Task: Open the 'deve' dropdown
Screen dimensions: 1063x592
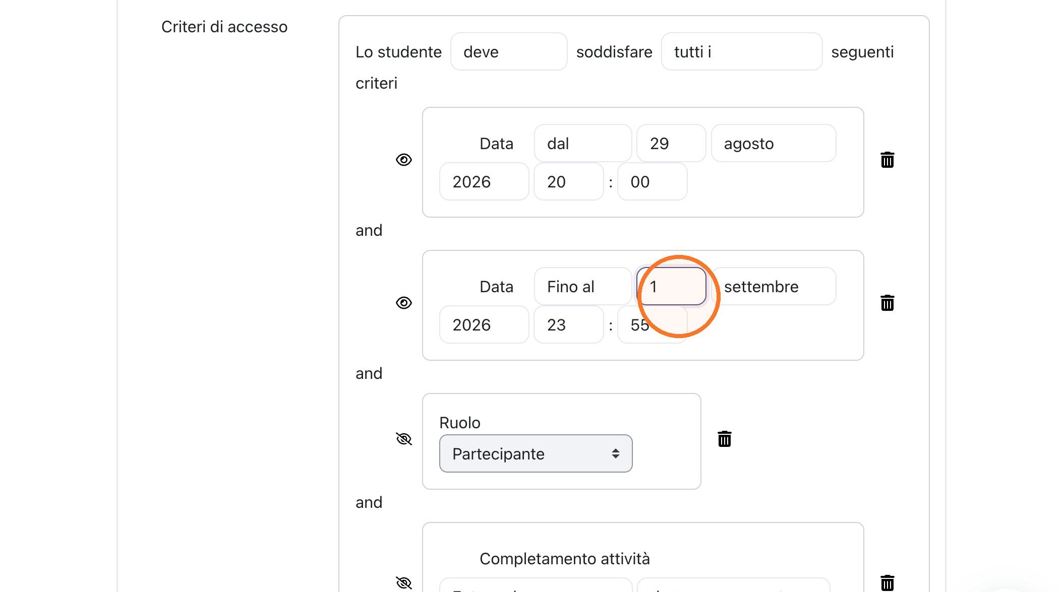Action: click(x=509, y=52)
